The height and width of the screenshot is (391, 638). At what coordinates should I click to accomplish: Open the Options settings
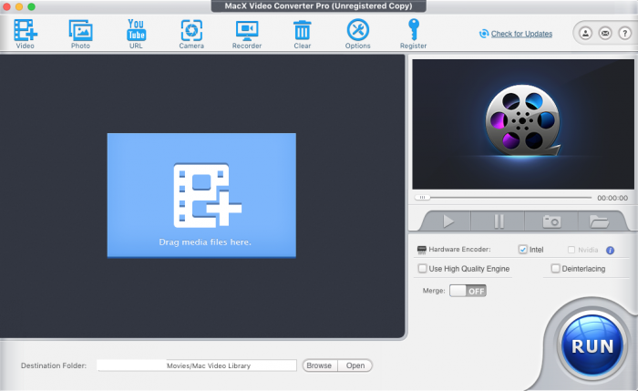[x=358, y=34]
